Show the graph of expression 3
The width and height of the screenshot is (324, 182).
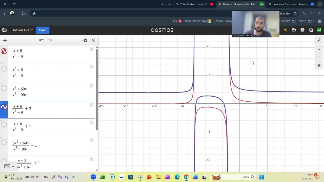click(x=4, y=88)
